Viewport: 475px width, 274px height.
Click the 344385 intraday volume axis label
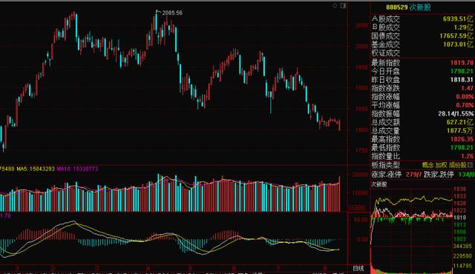tap(463, 246)
